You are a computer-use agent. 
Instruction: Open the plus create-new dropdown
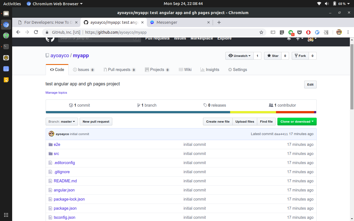pyautogui.click(x=300, y=39)
